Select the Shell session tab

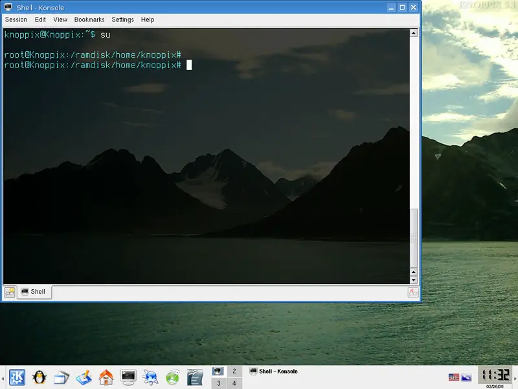[34, 292]
